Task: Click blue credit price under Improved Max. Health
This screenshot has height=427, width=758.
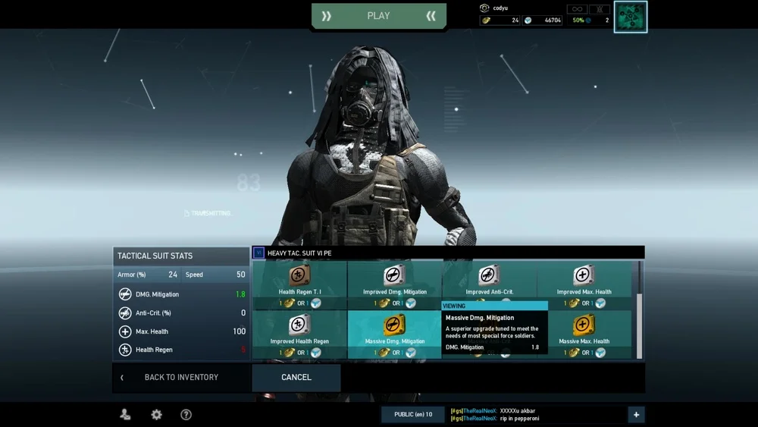Action: point(599,303)
